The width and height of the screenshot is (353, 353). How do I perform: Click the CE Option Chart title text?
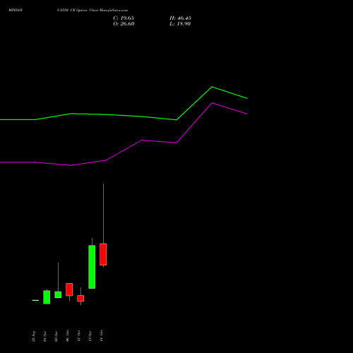(92, 11)
